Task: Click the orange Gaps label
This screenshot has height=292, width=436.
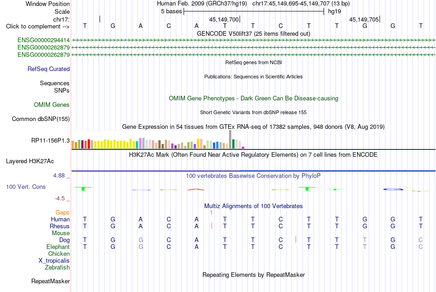Action: [x=62, y=213]
